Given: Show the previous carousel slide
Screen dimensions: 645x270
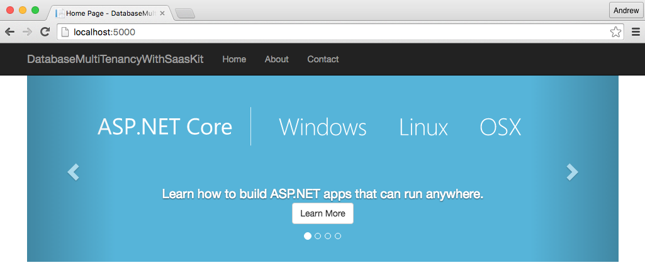Looking at the screenshot, I should 73,172.
